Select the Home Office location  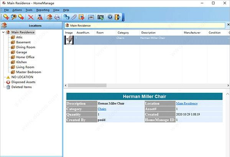(25, 57)
